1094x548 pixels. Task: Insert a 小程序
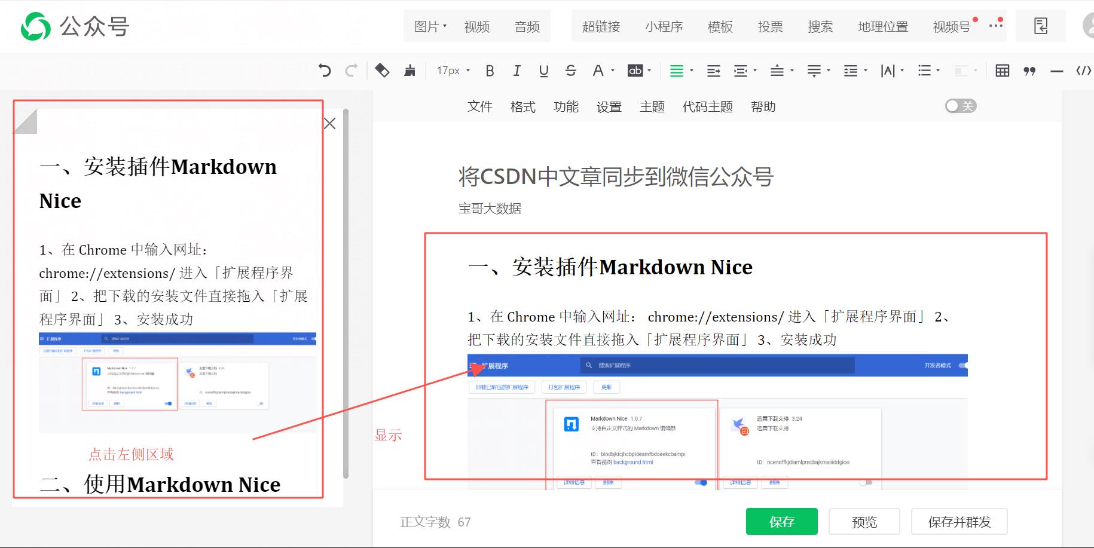[664, 26]
